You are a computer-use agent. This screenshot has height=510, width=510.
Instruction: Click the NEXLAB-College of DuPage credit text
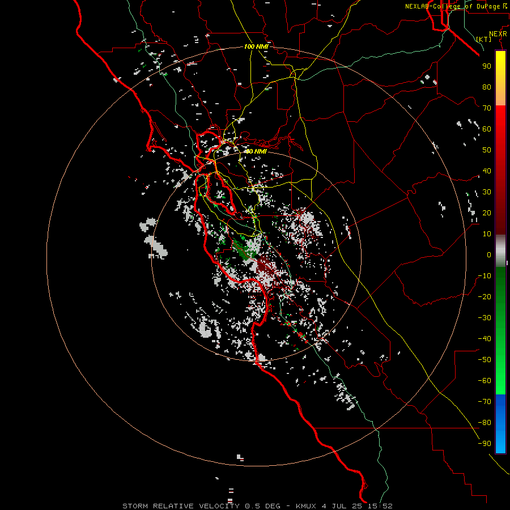click(x=456, y=6)
